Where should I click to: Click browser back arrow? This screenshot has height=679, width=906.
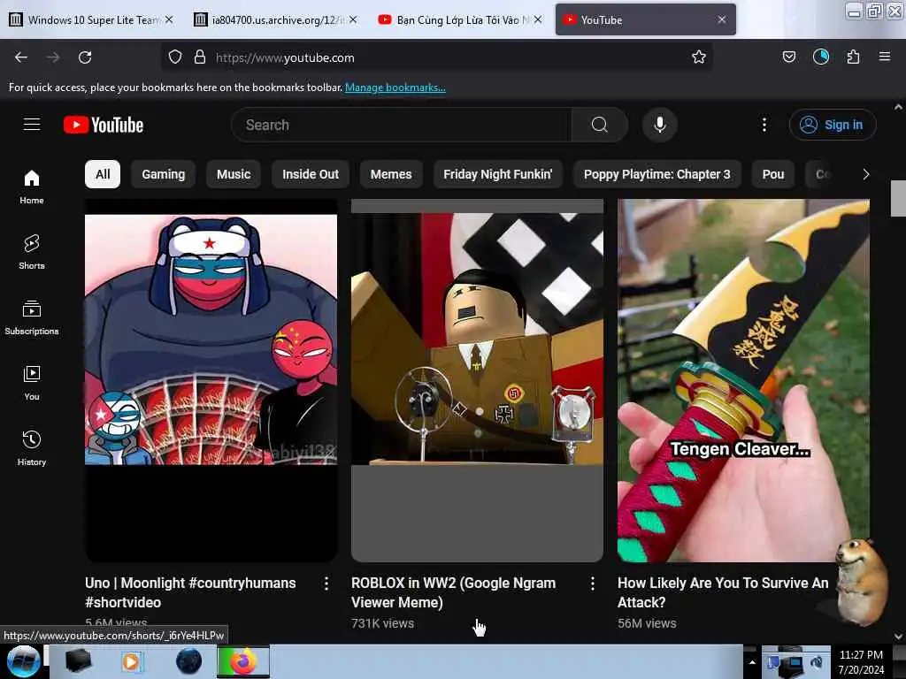pyautogui.click(x=21, y=57)
